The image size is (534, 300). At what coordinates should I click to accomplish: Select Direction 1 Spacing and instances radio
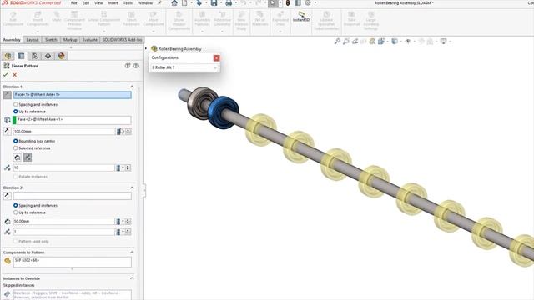click(x=15, y=104)
